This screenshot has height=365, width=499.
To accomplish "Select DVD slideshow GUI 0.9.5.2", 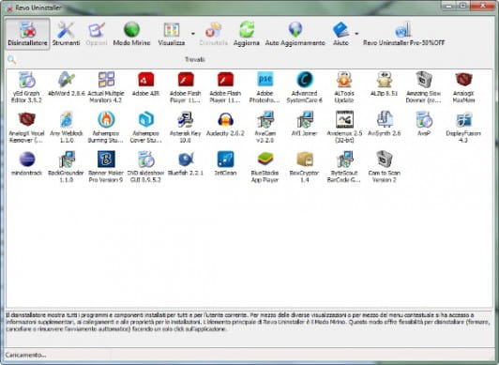I will pyautogui.click(x=145, y=167).
